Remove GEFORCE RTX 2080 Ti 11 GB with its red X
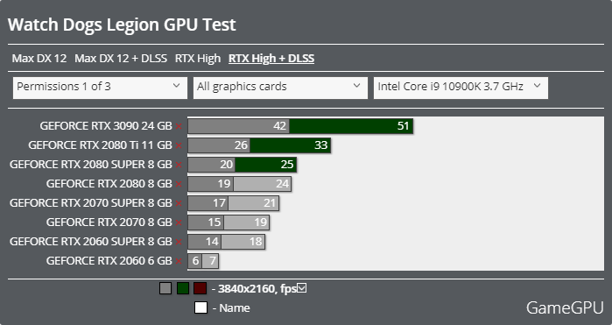Screen dimensions: 612x325 tap(179, 145)
